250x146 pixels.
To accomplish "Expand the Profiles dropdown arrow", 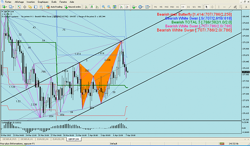I will coord(13,7).
